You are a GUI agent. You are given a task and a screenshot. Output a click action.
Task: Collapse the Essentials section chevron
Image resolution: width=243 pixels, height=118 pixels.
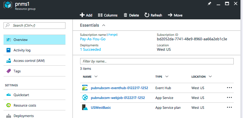tap(104, 25)
